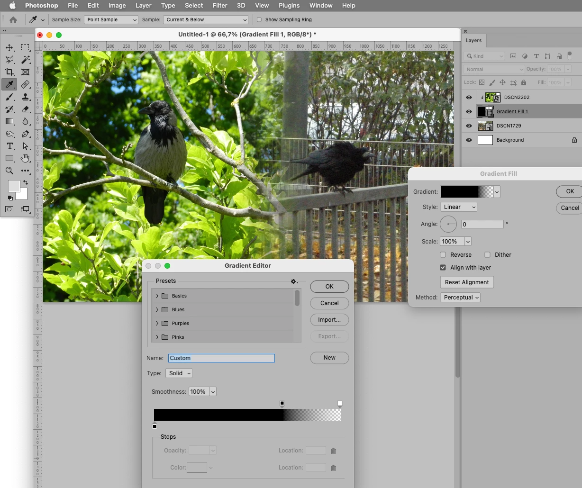Hide the DSCN1729 layer

[469, 126]
